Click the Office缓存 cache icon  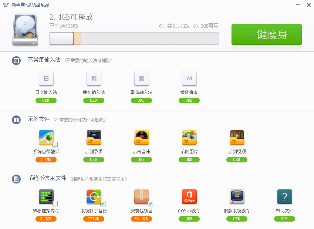(x=189, y=196)
